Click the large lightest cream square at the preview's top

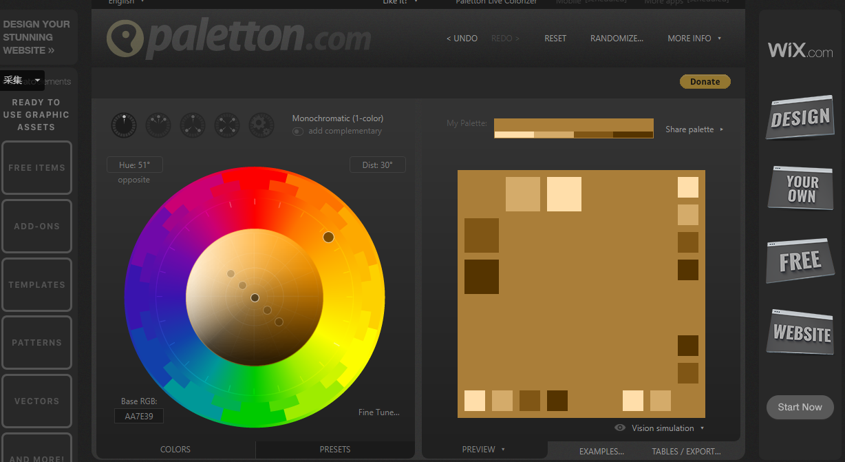click(x=564, y=194)
